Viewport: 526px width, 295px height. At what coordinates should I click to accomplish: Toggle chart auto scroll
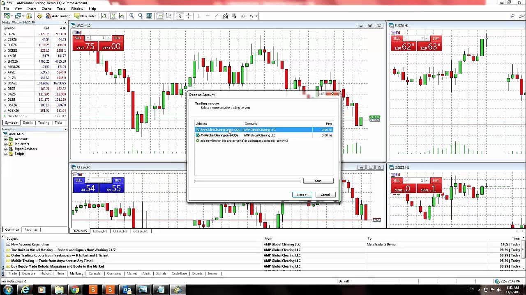tap(159, 16)
